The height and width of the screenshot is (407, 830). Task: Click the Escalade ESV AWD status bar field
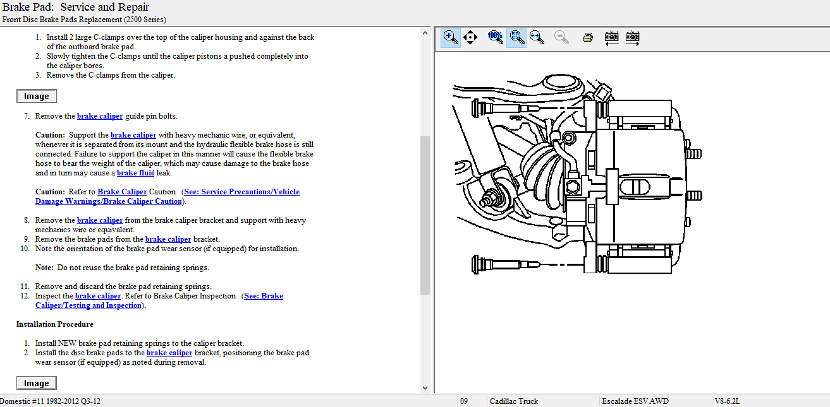tap(635, 401)
